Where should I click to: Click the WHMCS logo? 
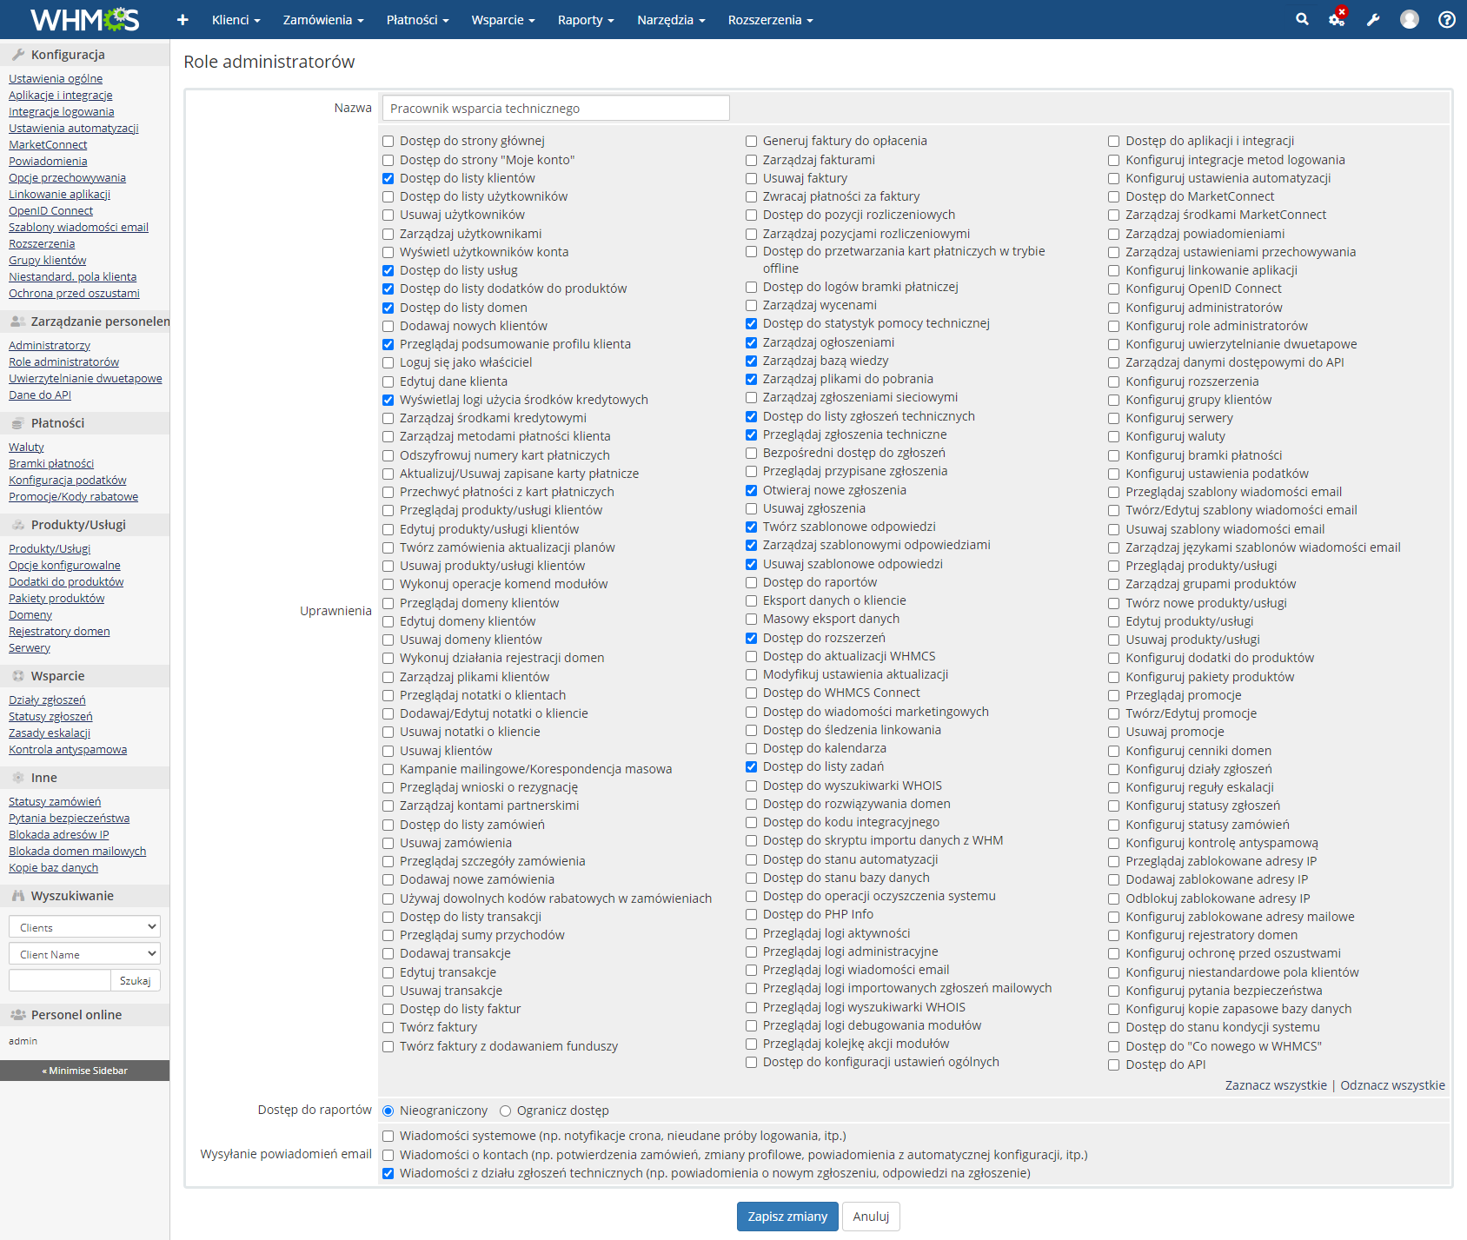(84, 19)
